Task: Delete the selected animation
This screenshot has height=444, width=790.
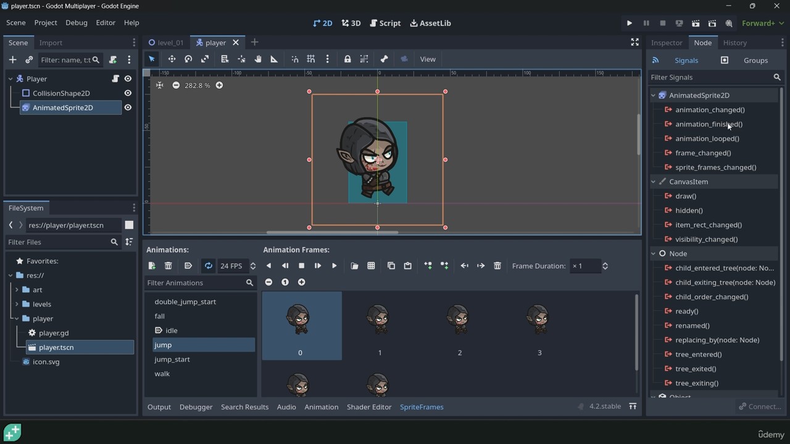Action: pyautogui.click(x=168, y=266)
